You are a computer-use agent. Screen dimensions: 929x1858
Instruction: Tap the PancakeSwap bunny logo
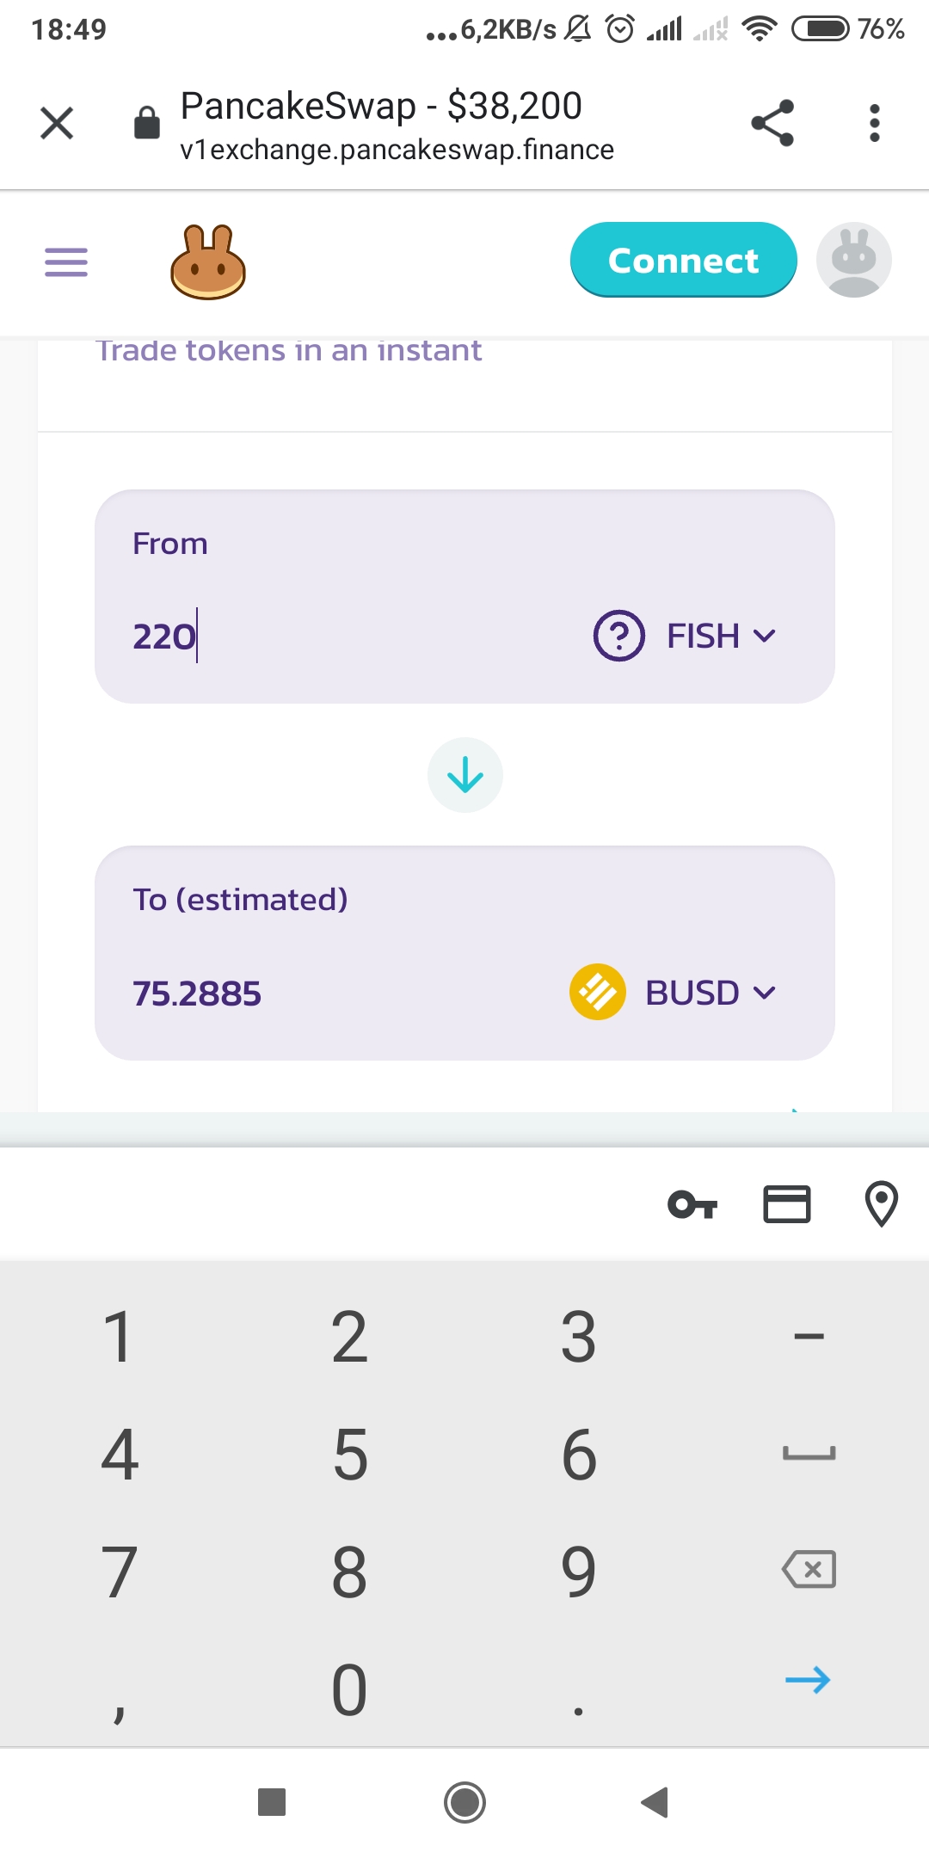coord(208,262)
